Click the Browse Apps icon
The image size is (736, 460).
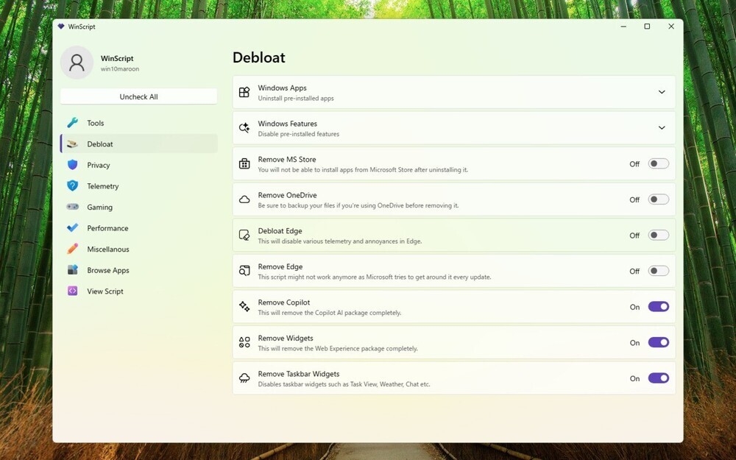72,270
